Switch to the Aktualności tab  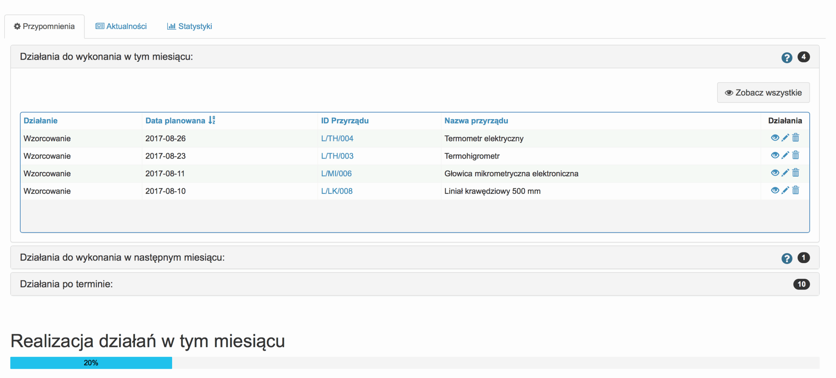tap(121, 26)
